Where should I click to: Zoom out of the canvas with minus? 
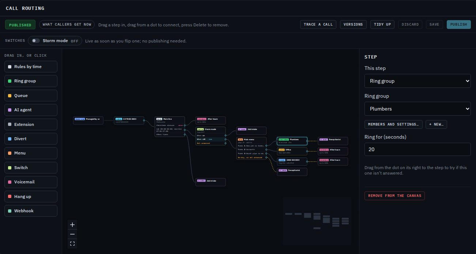(x=72, y=234)
